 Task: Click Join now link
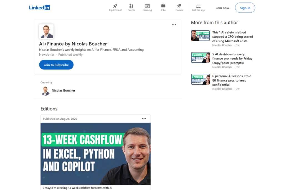(x=222, y=8)
